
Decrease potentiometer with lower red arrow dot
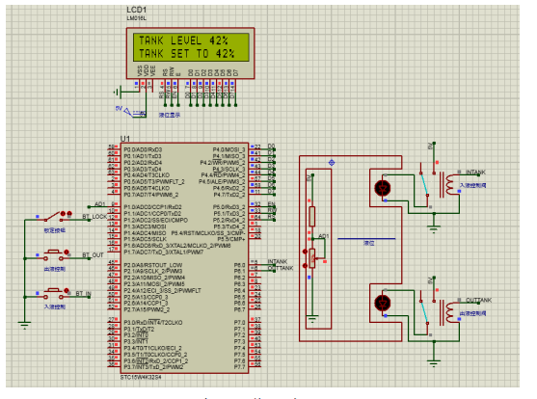click(305, 266)
